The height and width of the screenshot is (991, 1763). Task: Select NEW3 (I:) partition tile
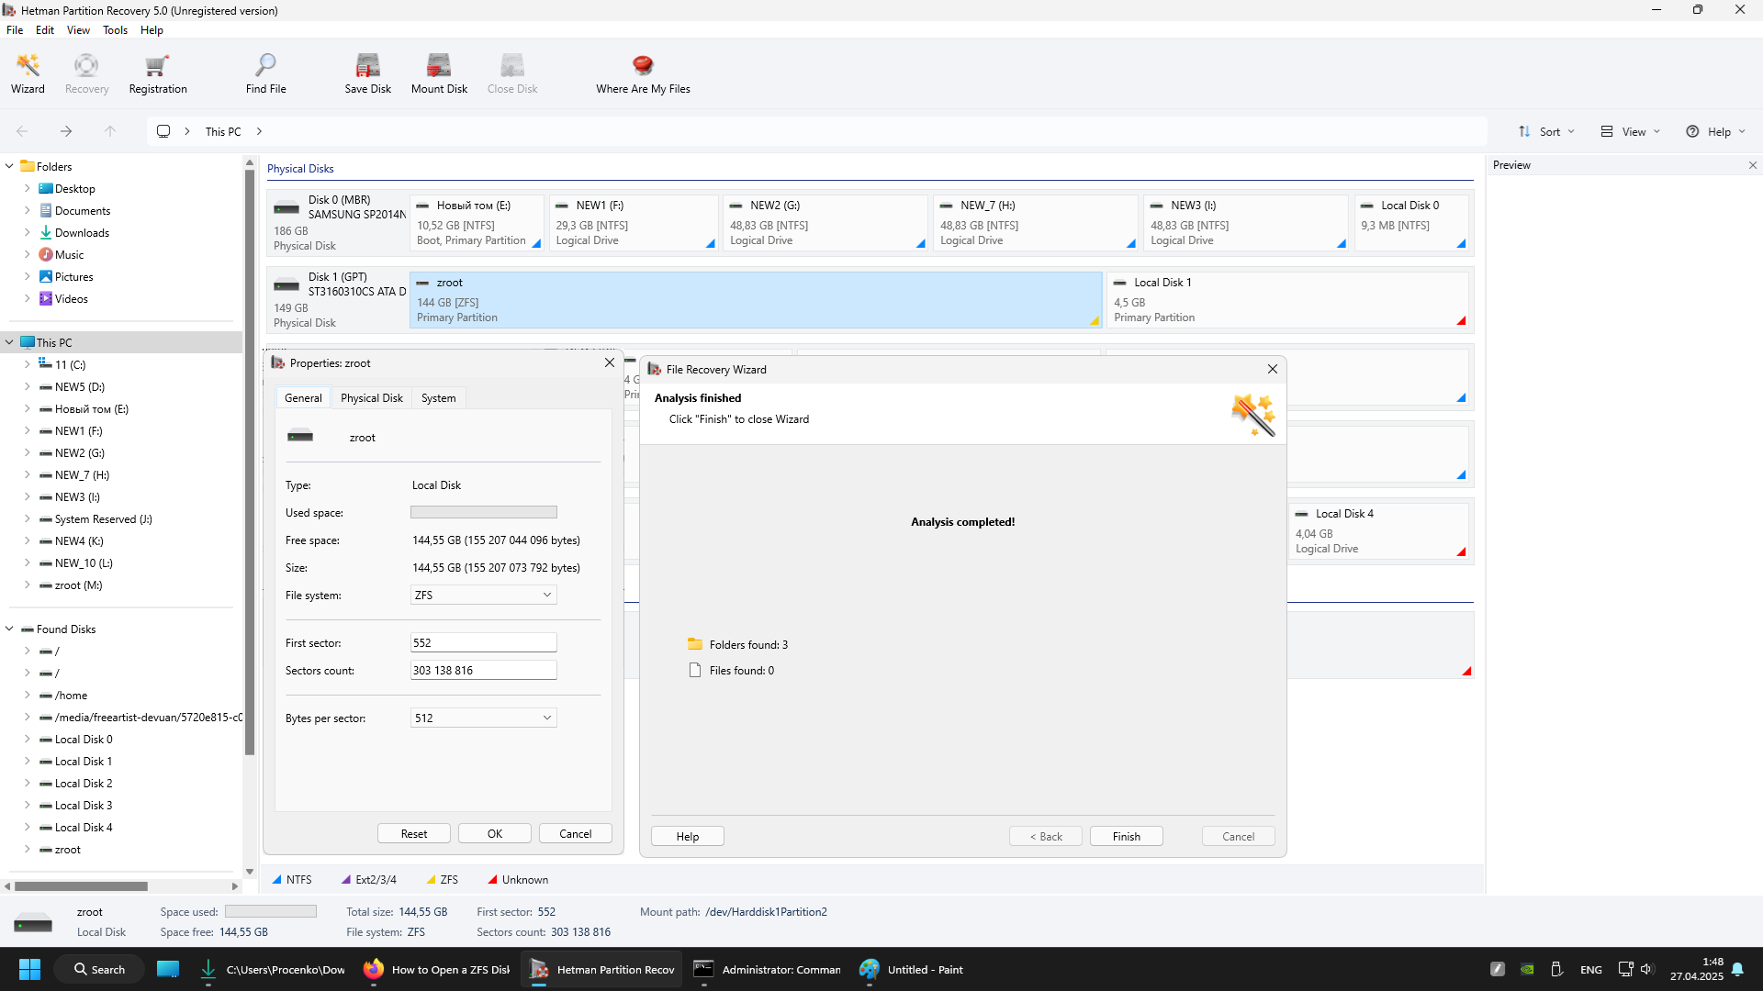coord(1246,222)
